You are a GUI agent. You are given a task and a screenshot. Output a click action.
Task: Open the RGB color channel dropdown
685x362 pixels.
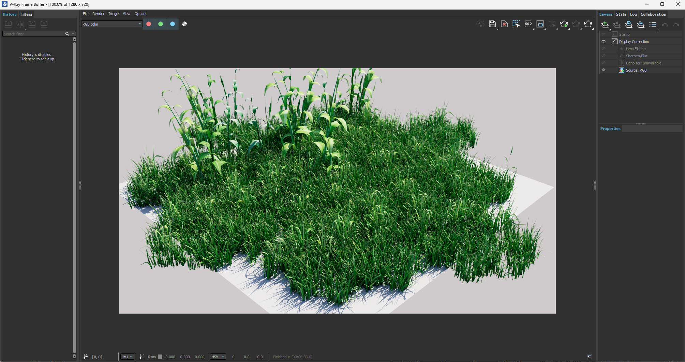(111, 24)
